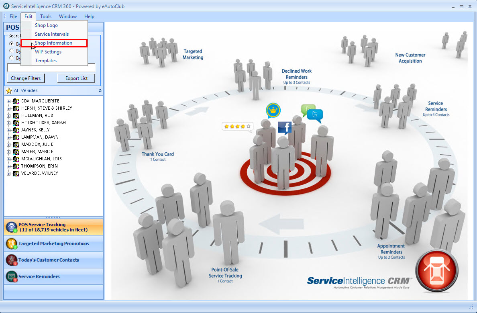Select the first search-by radio button
Image resolution: width=477 pixels, height=313 pixels.
pos(12,43)
